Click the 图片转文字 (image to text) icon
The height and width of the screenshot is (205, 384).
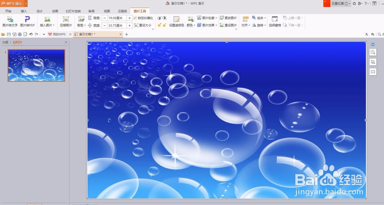point(10,19)
